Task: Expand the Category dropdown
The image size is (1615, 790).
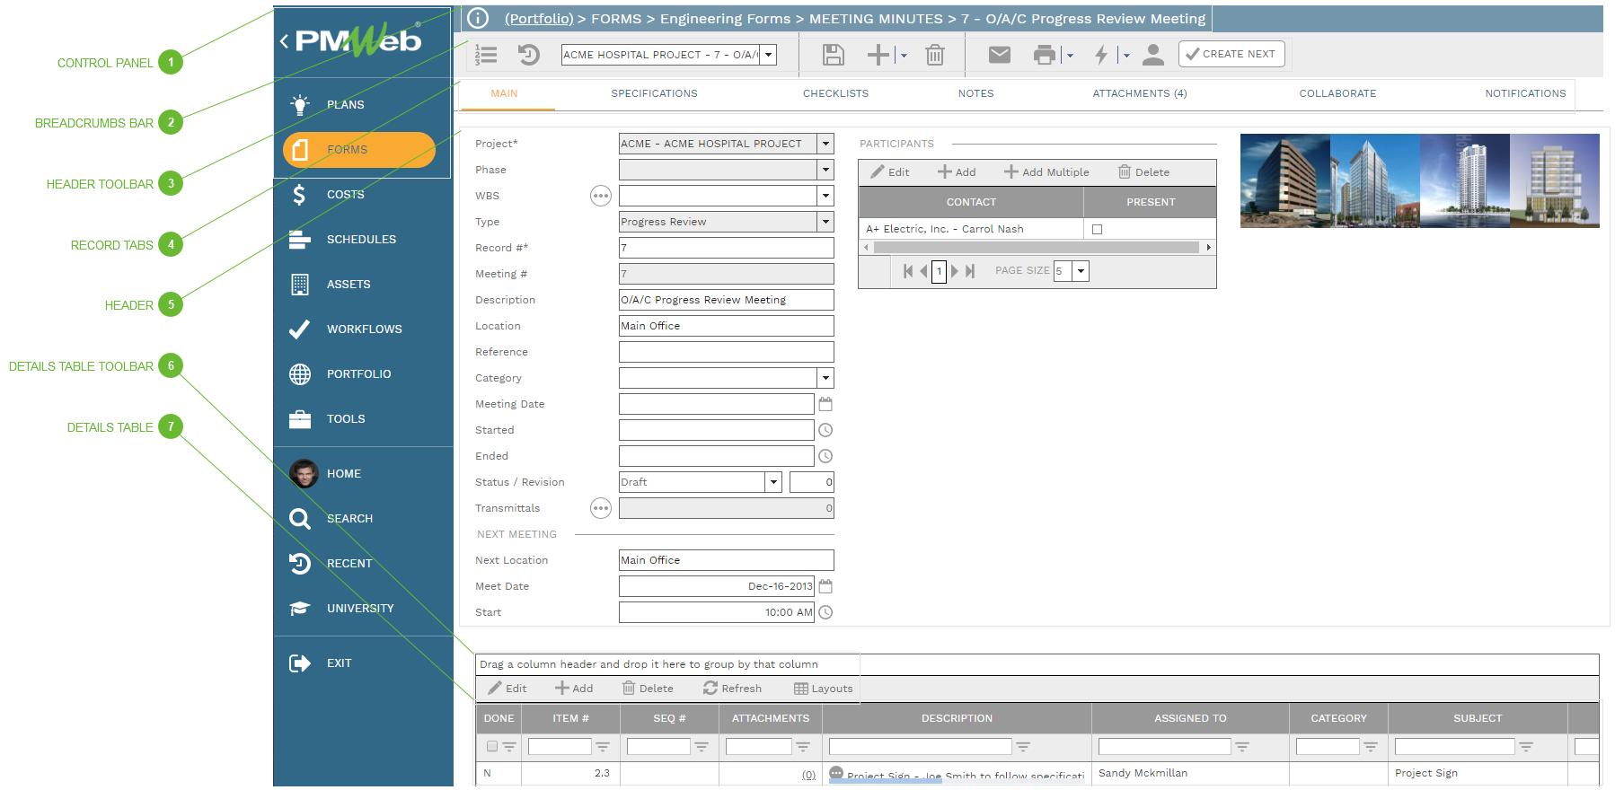Action: (825, 378)
